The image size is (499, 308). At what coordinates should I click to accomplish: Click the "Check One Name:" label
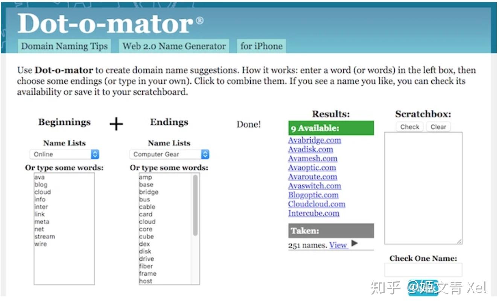(x=423, y=258)
